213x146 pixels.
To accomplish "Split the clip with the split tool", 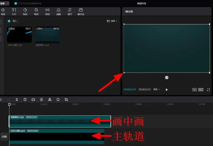I will 17,100.
